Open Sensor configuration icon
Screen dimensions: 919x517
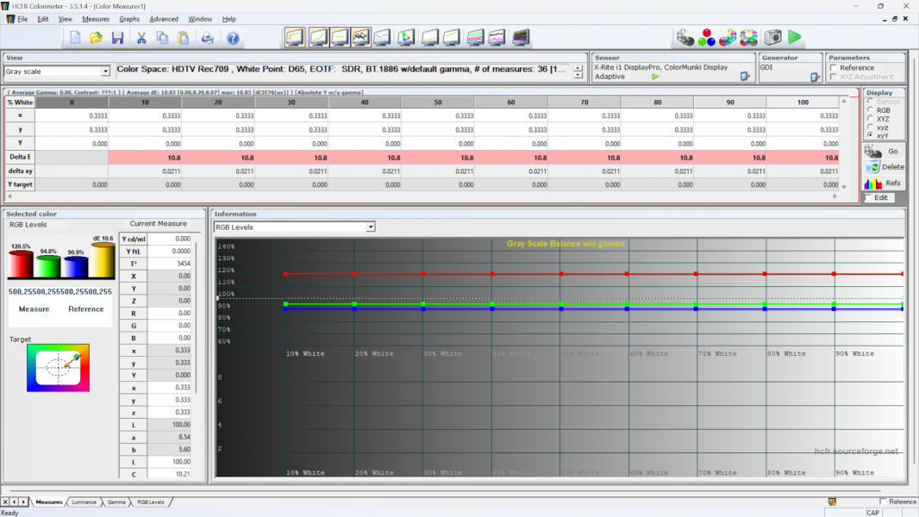pyautogui.click(x=745, y=76)
